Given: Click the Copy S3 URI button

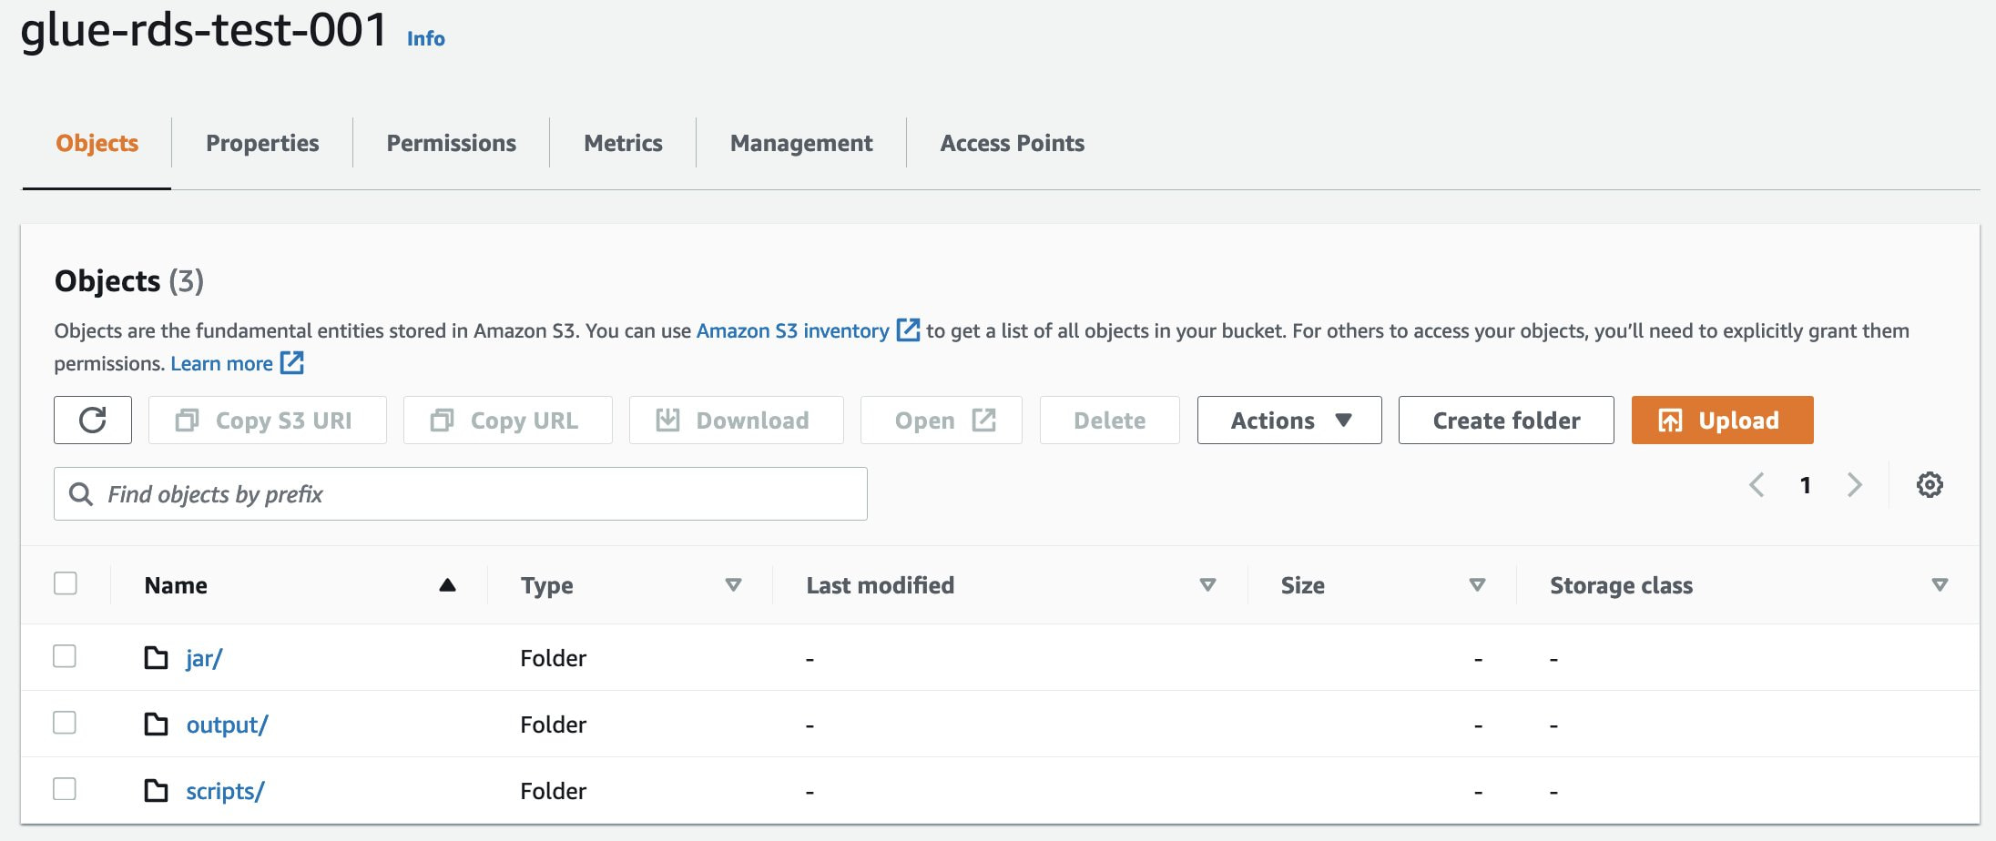Looking at the screenshot, I should coord(268,420).
